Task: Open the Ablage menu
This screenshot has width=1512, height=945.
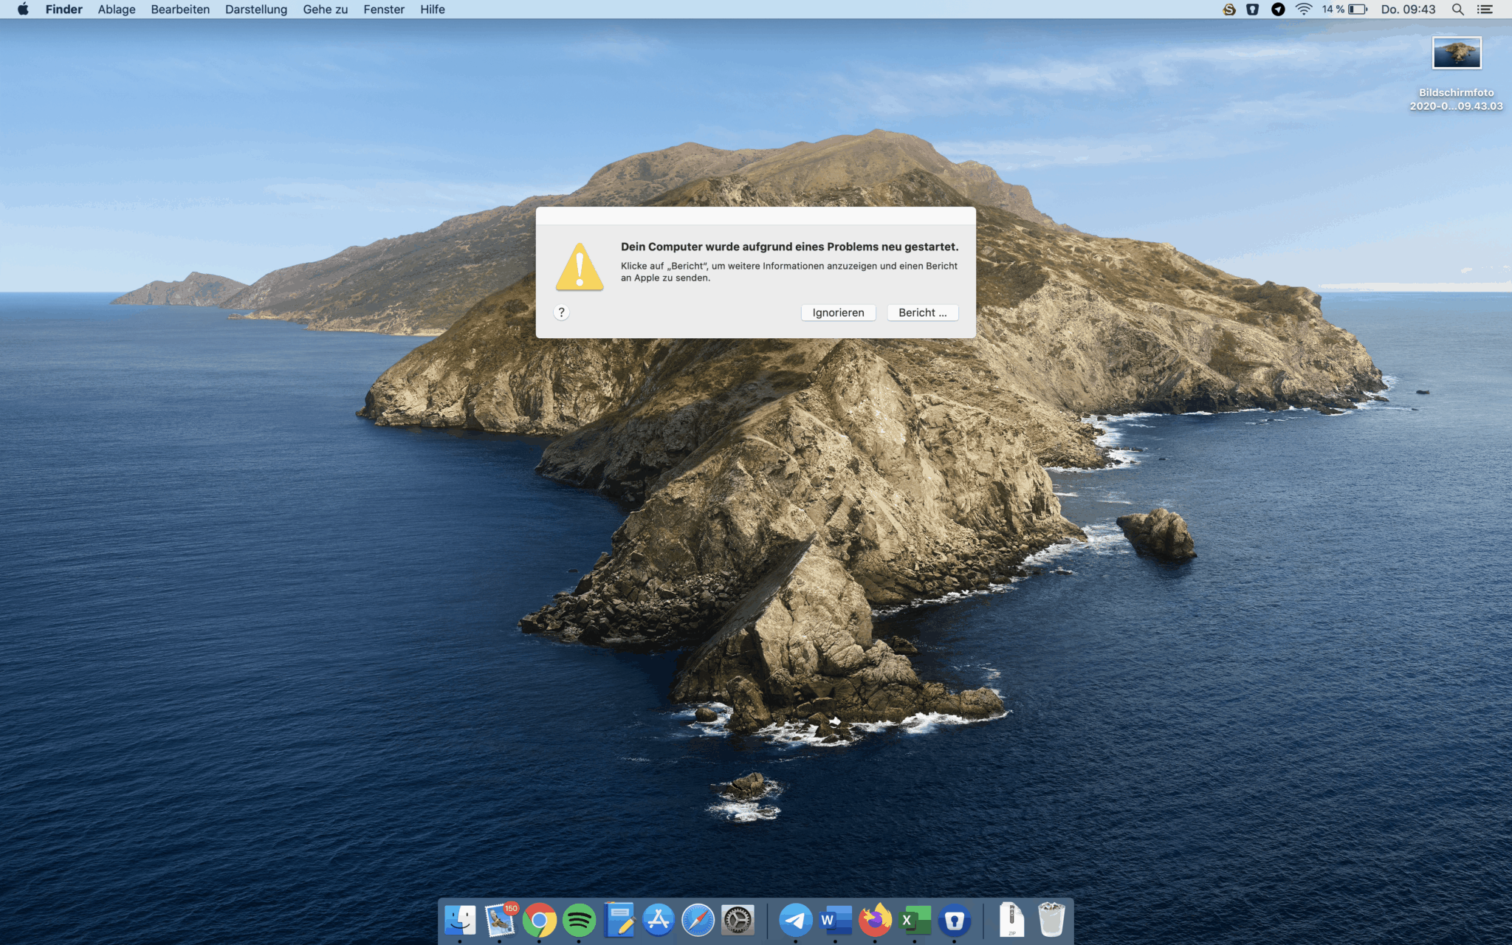Action: (117, 10)
